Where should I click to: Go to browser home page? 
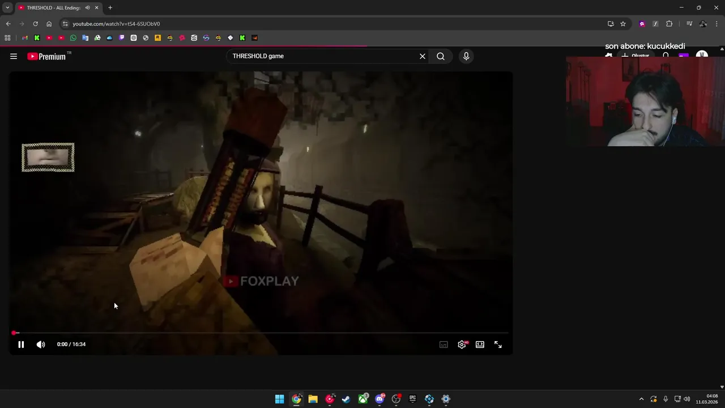[49, 24]
